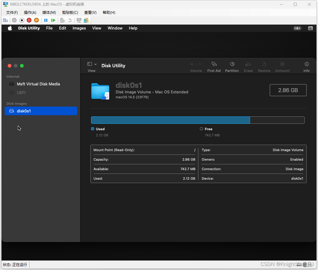This screenshot has width=318, height=270.
Task: Open the Edit menu
Action: pos(63,28)
